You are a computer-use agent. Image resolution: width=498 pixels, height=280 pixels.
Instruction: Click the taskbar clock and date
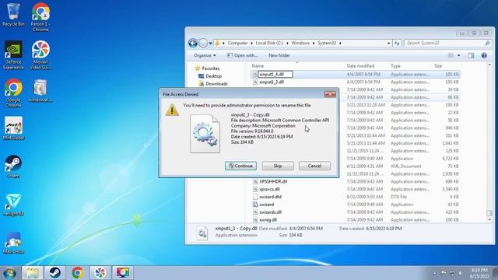pyautogui.click(x=479, y=273)
